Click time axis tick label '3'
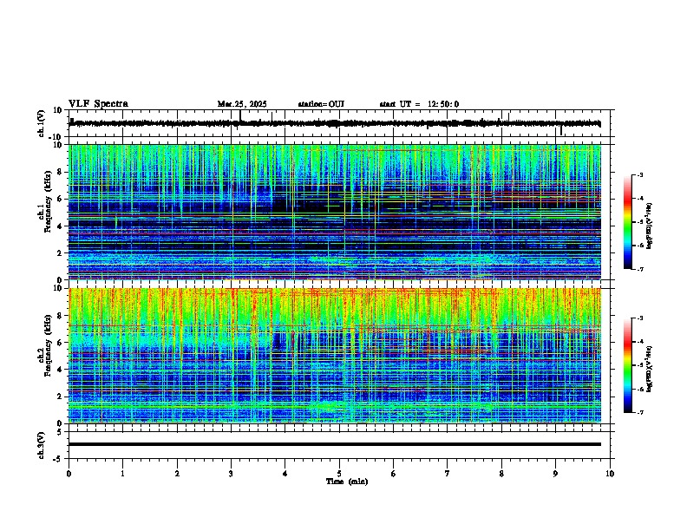Screen dimensions: 687x531 231,474
